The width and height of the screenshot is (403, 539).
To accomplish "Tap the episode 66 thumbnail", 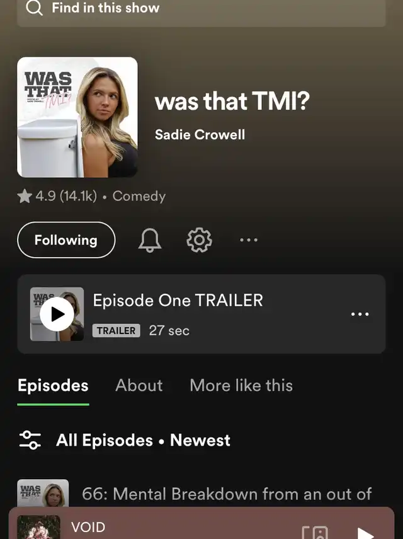I will coord(43,493).
